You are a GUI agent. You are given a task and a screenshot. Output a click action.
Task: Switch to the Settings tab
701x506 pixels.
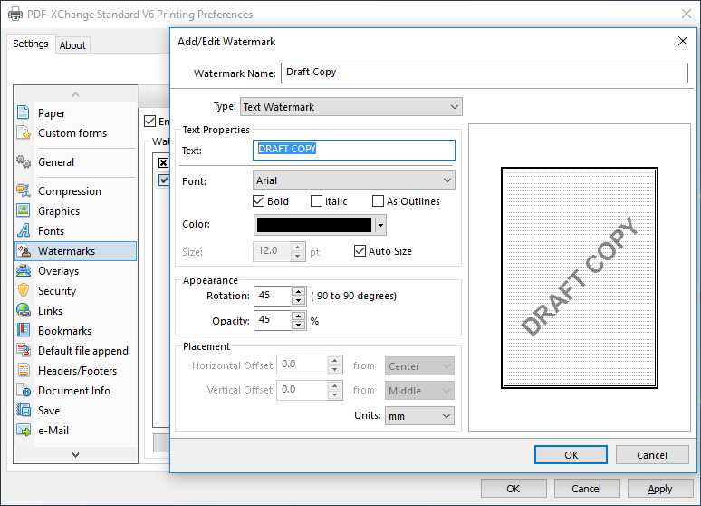point(31,44)
